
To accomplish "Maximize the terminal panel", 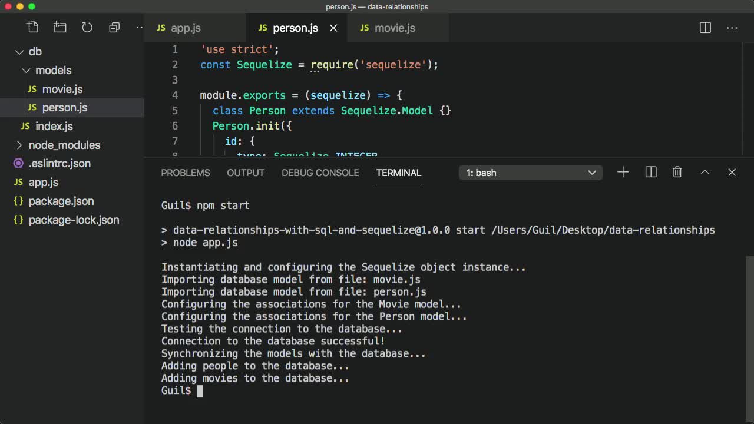I will click(x=705, y=172).
